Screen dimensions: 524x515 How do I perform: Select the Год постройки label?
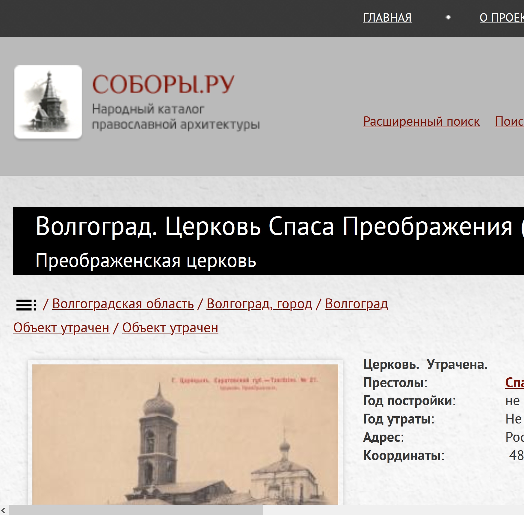click(x=409, y=401)
